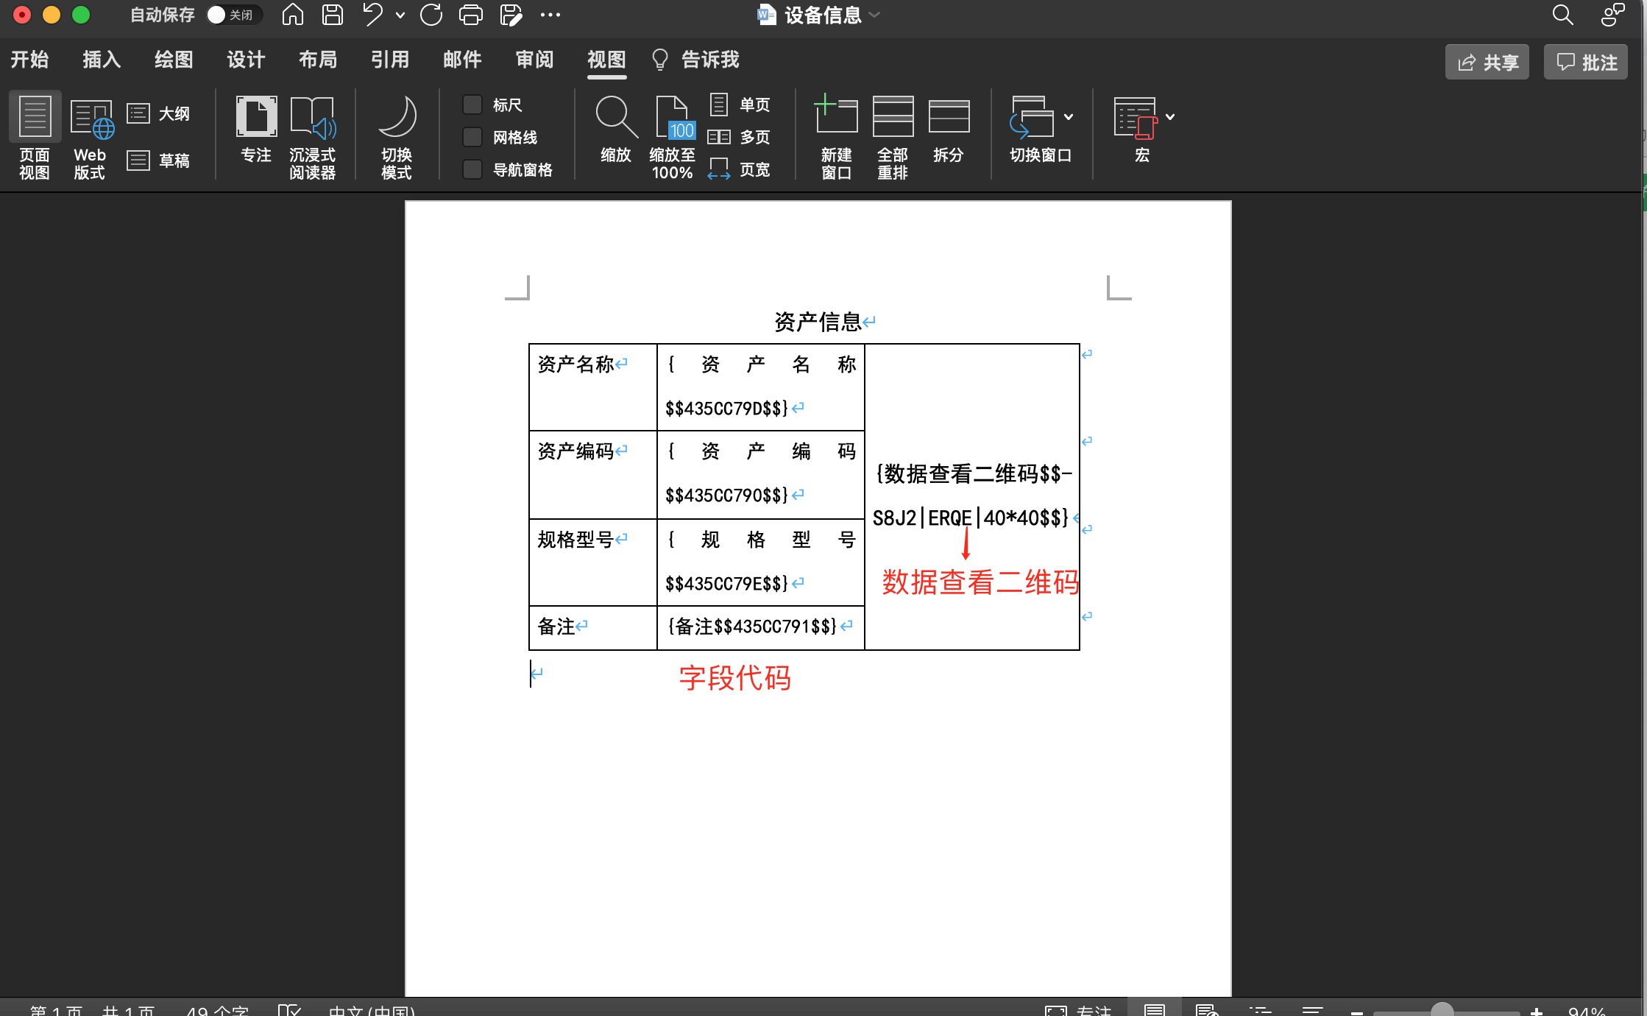The image size is (1647, 1016).
Task: Click the Home icon in title bar
Action: [293, 15]
